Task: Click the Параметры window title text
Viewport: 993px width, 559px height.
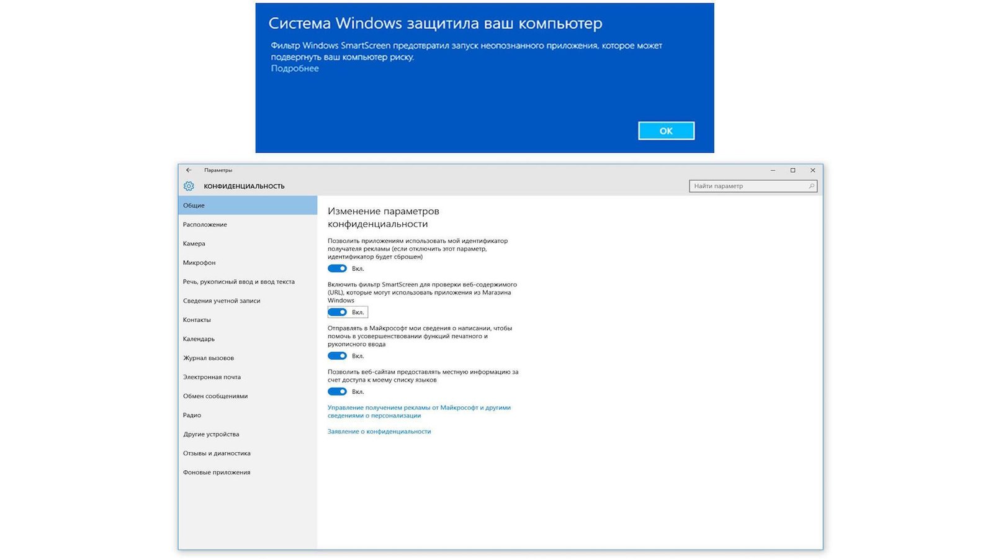Action: pyautogui.click(x=218, y=170)
